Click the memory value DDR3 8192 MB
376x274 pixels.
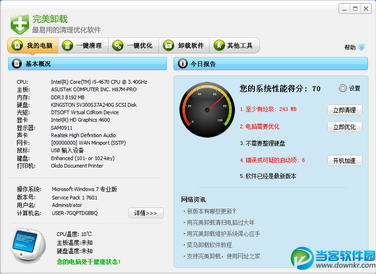[68, 98]
